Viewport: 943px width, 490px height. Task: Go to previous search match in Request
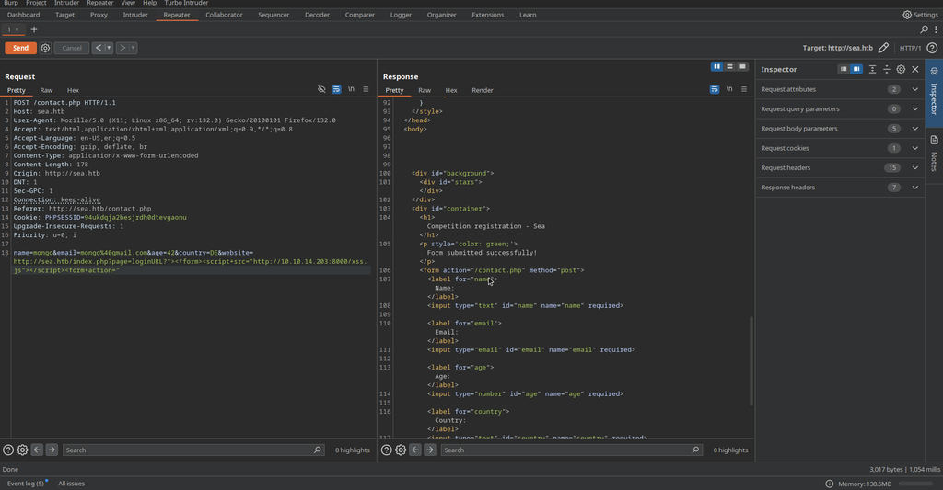[x=37, y=450]
